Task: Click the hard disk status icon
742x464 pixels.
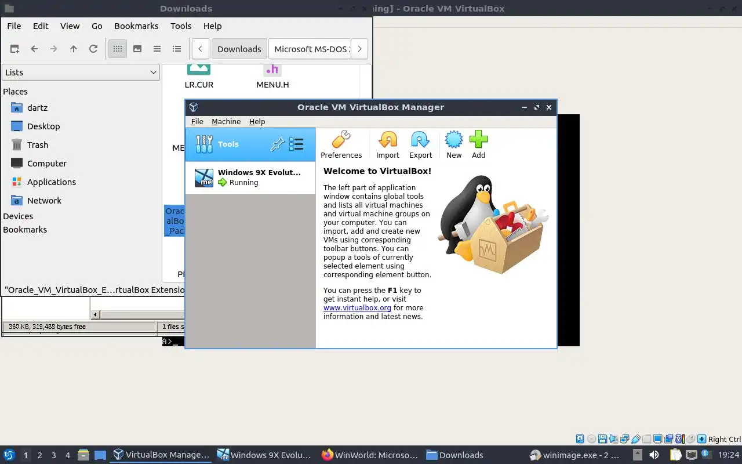Action: coord(580,439)
